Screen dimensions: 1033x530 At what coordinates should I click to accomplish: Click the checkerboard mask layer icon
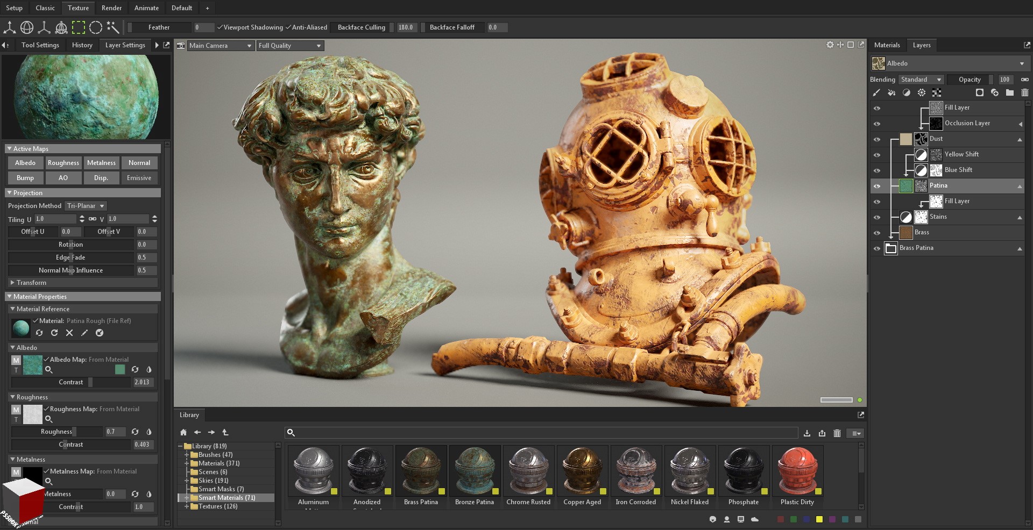[937, 92]
